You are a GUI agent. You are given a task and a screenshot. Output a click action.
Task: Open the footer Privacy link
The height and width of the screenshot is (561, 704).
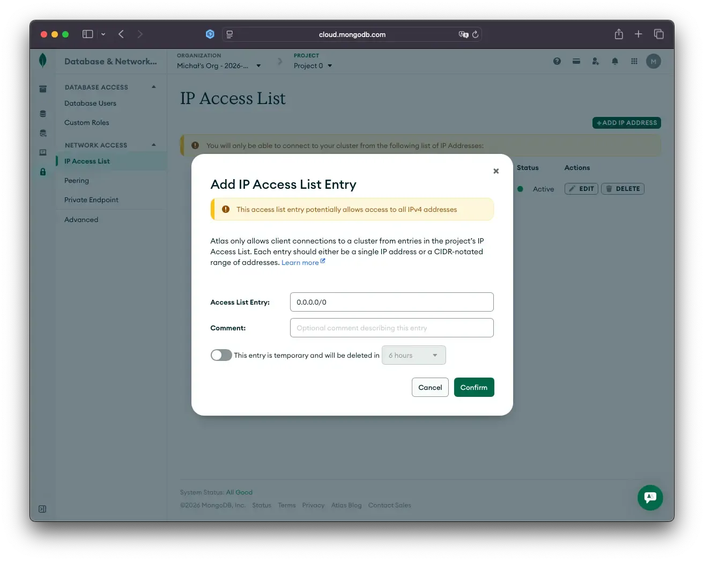313,505
